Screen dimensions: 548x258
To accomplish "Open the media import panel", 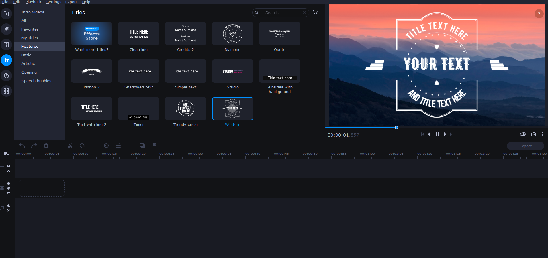I will pyautogui.click(x=6, y=14).
